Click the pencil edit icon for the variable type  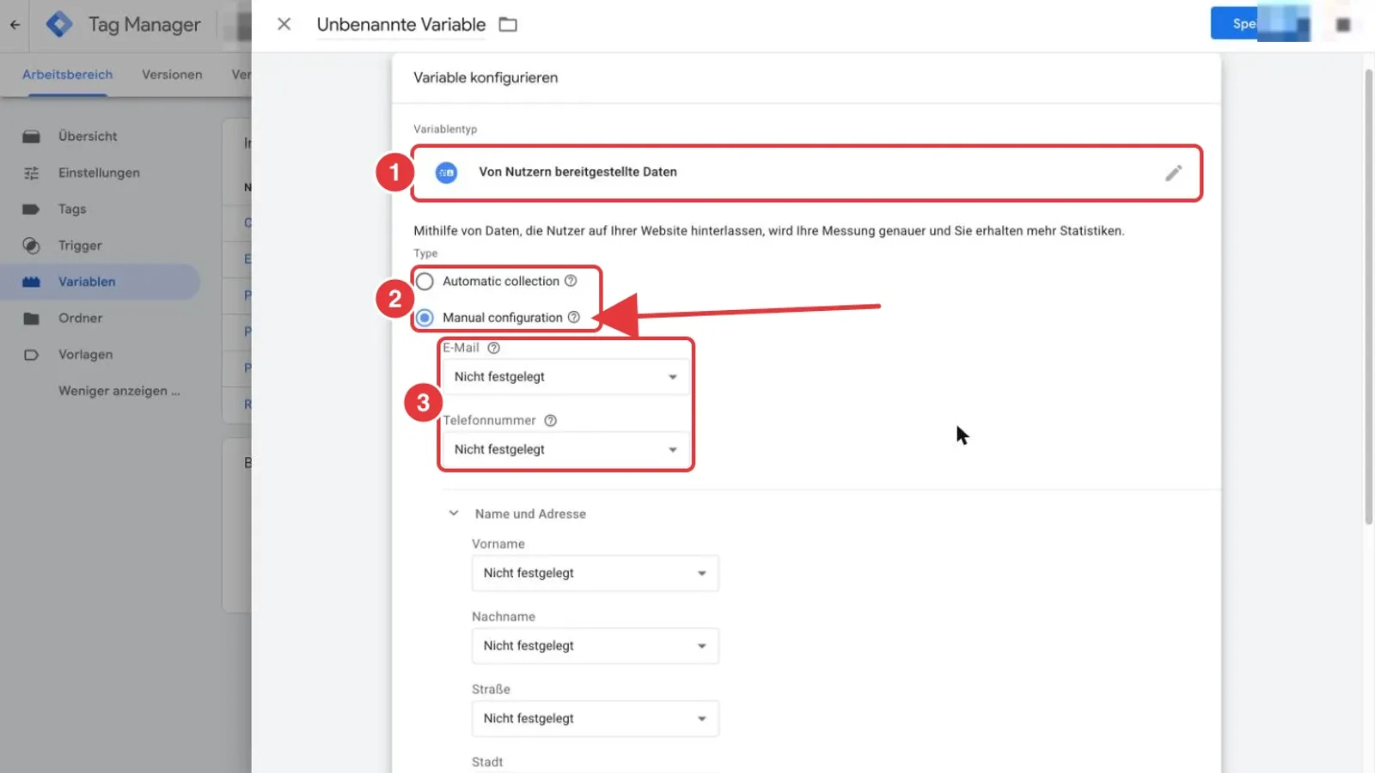coord(1173,173)
